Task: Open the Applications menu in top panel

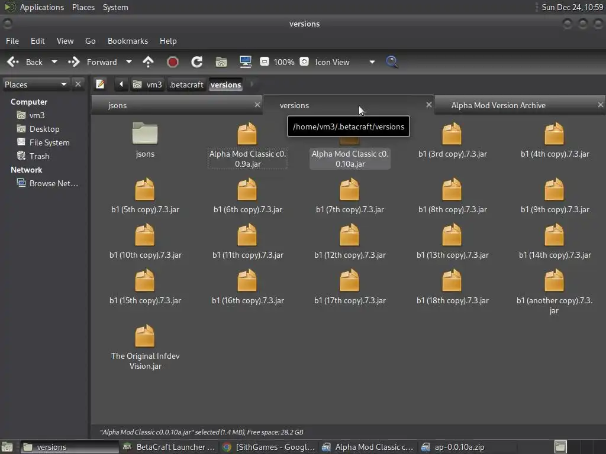Action: tap(42, 7)
